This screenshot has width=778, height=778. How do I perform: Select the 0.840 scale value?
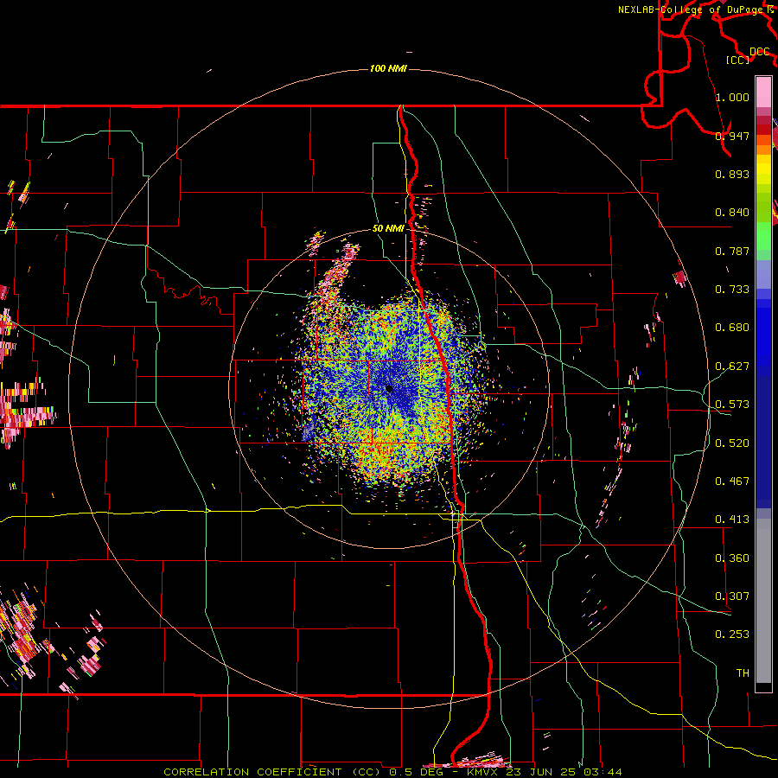[732, 213]
